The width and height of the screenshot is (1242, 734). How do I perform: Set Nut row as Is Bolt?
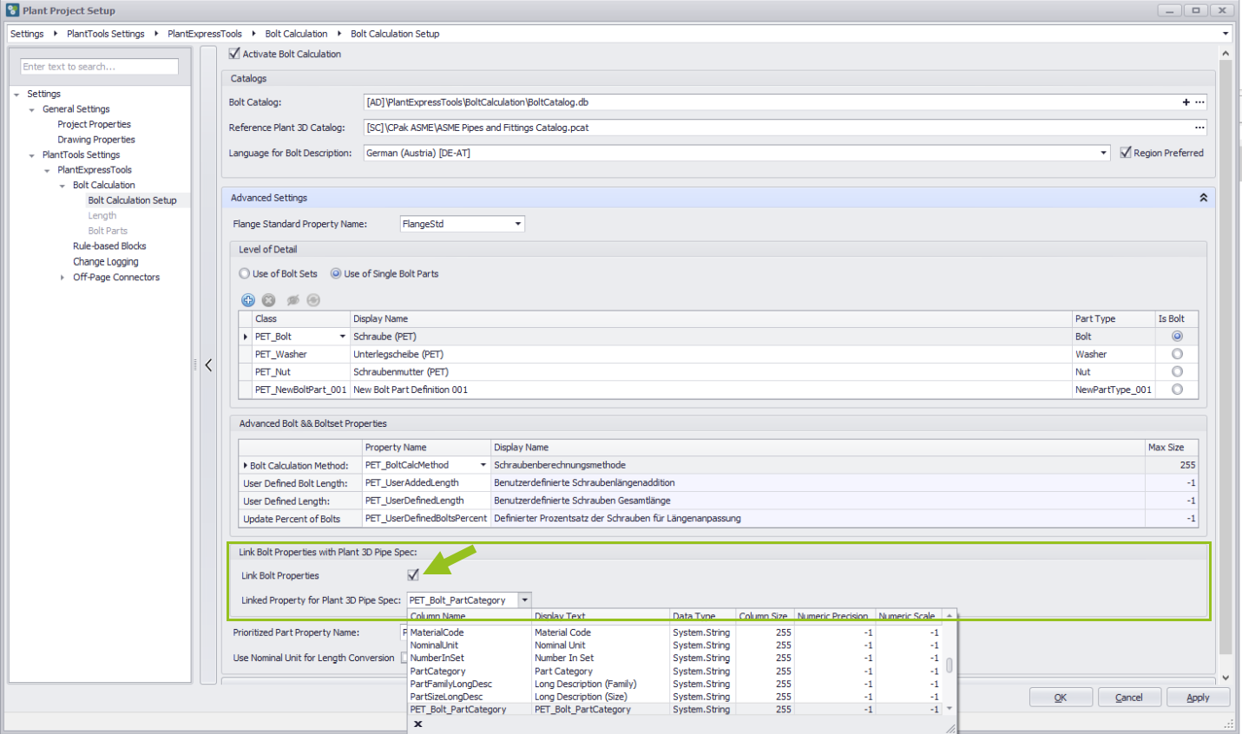1177,371
